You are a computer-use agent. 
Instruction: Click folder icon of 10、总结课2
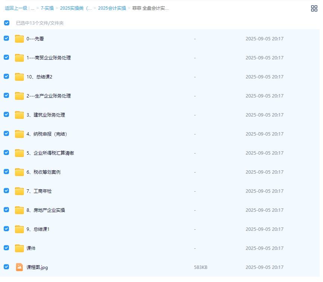click(19, 77)
